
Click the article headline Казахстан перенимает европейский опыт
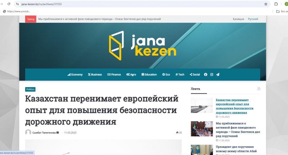tap(102, 110)
